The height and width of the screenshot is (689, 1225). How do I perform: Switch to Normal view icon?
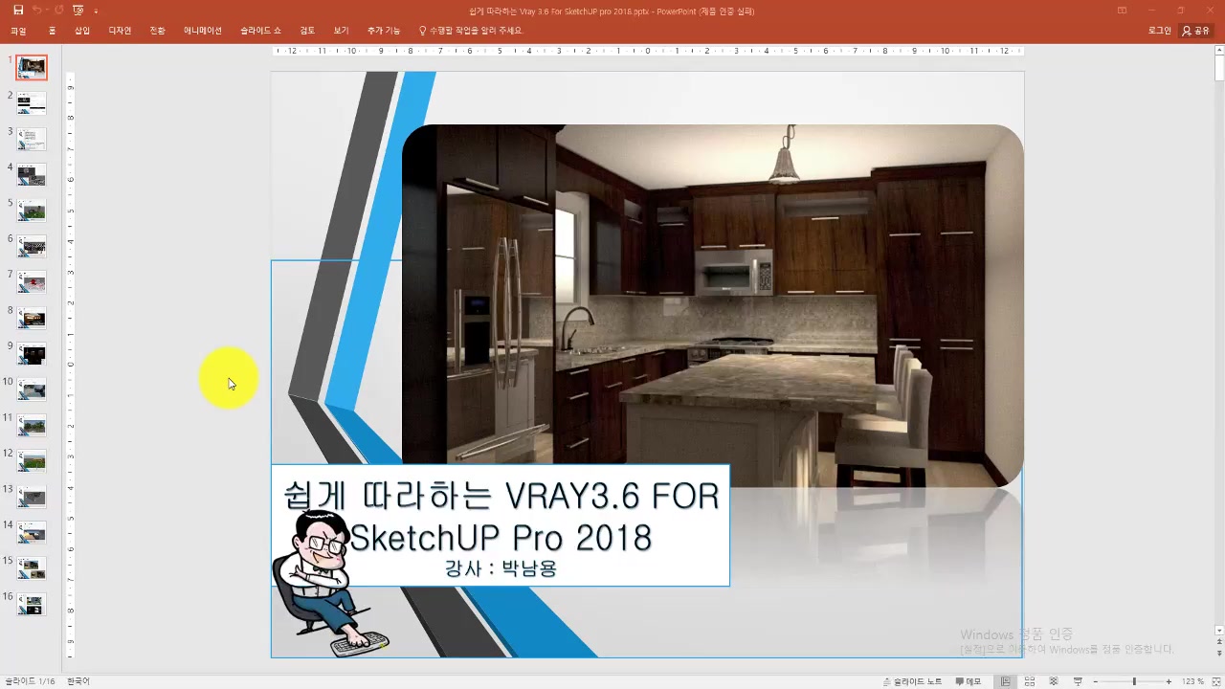point(1005,681)
